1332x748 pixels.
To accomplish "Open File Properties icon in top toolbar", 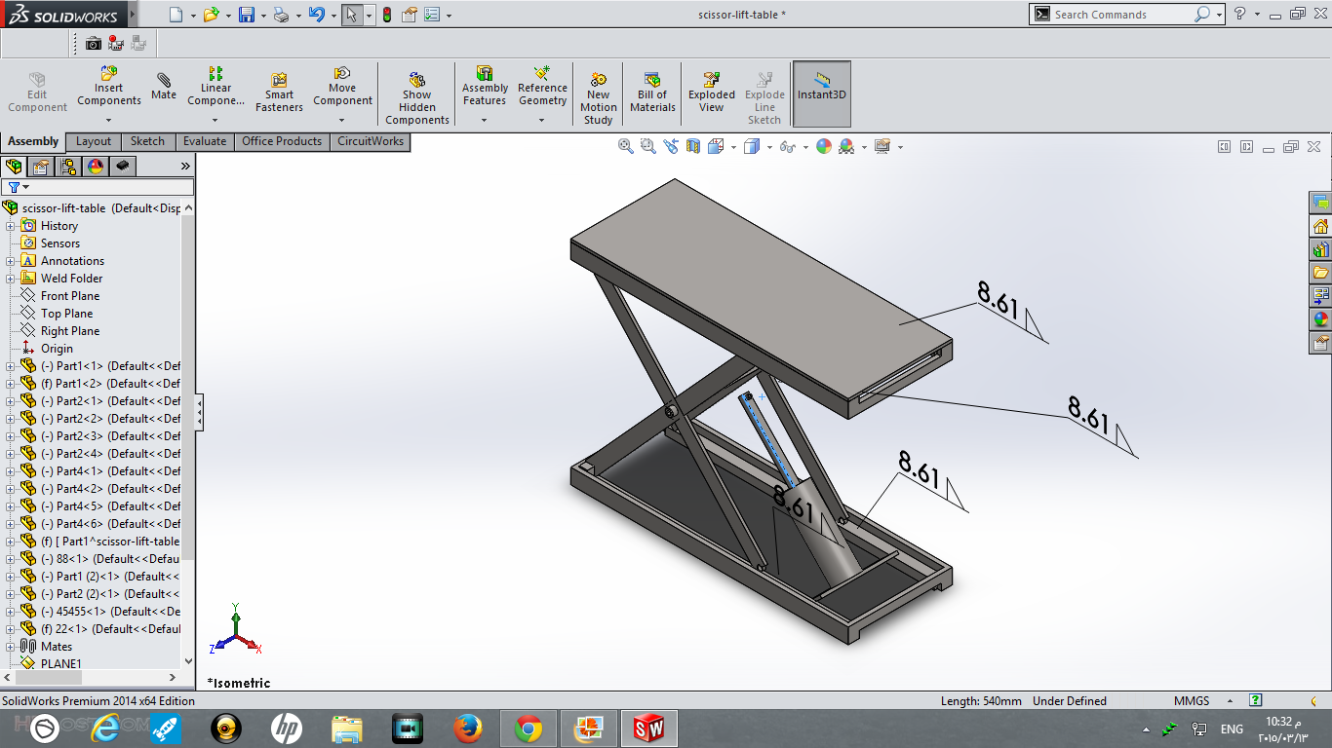I will coord(410,15).
